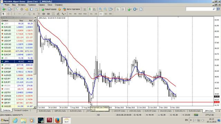Switch to the Тиковый график tab
The image size is (221, 124).
[21, 110]
